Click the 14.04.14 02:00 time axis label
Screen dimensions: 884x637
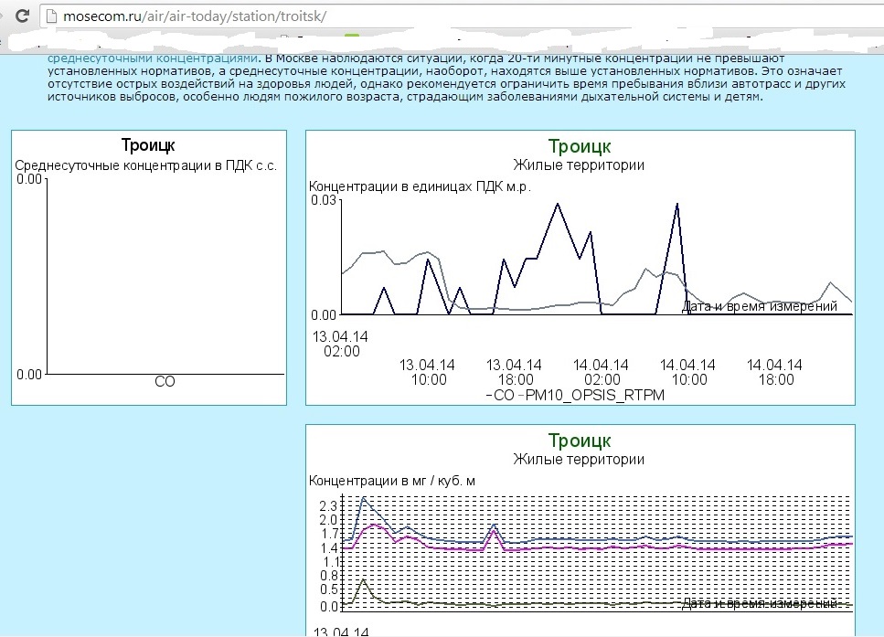(602, 372)
